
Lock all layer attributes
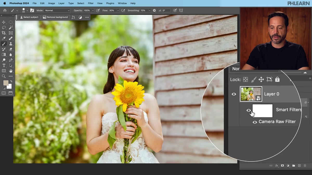coord(277,79)
